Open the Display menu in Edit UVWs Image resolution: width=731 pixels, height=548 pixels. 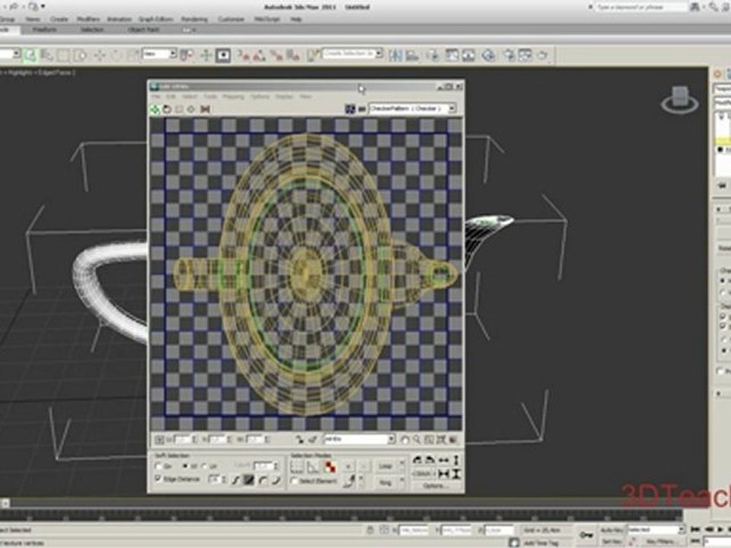click(x=284, y=97)
